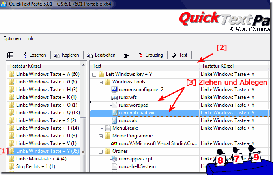This screenshot has width=273, height=175.
Task: Click the left list scroll up arrow
Action: pyautogui.click(x=83, y=65)
